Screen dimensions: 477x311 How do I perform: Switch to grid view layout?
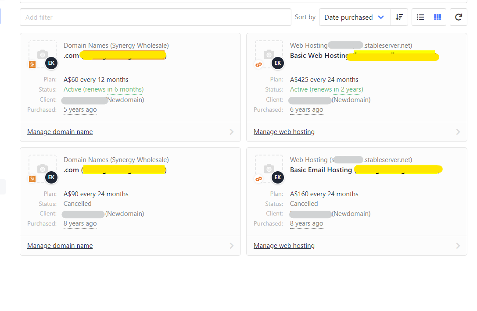(438, 17)
